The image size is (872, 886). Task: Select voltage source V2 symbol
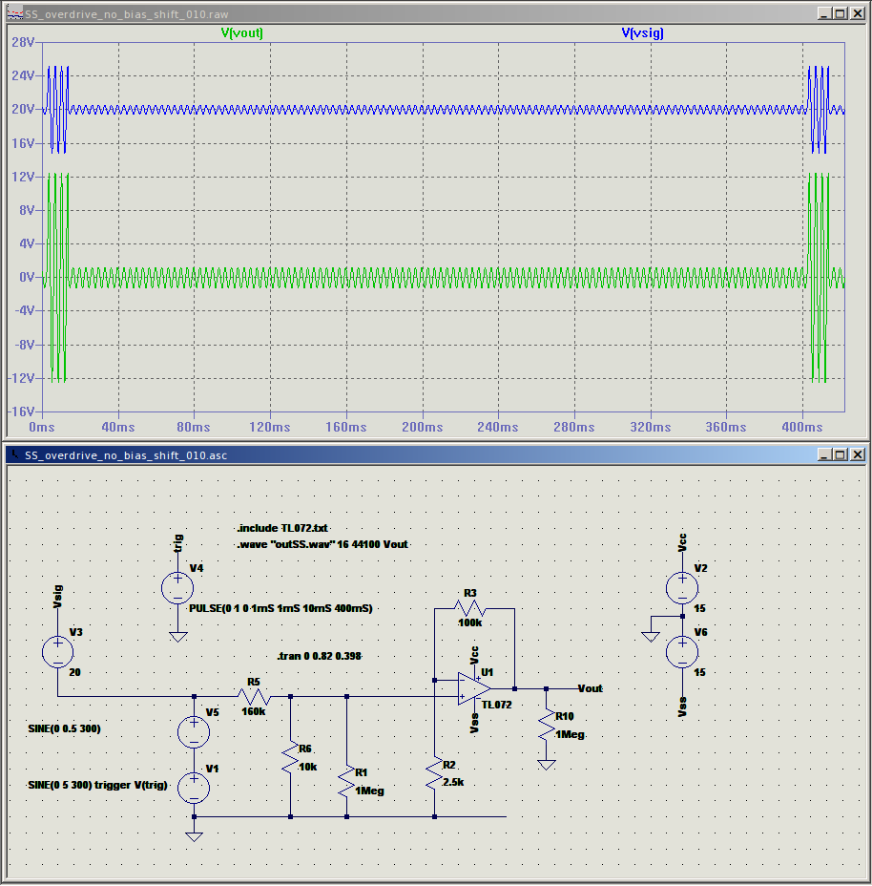682,588
